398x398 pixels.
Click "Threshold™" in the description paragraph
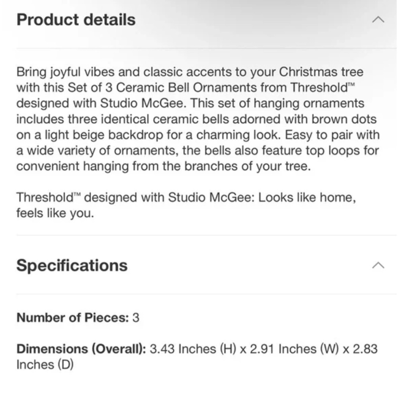[x=322, y=88]
